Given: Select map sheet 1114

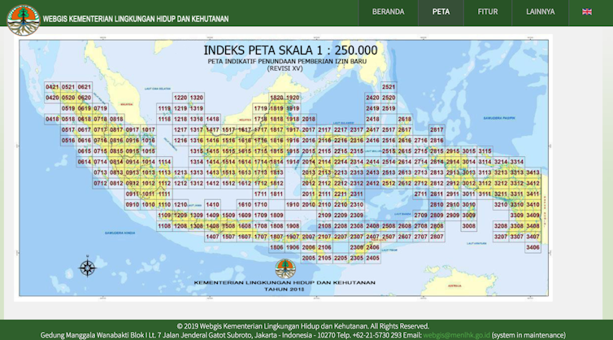Looking at the screenshot, I should point(164,162).
